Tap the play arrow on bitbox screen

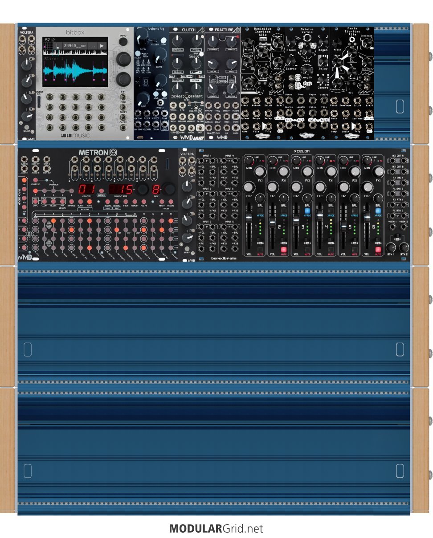(102, 45)
